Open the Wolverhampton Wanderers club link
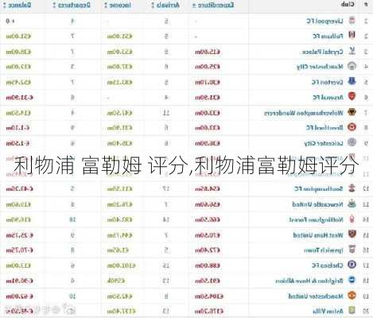This screenshot has height=318, width=373. [x=304, y=113]
